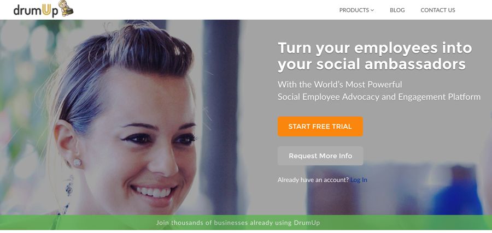
Task: Click the green Join thousands of businesses banner
Action: [x=246, y=223]
